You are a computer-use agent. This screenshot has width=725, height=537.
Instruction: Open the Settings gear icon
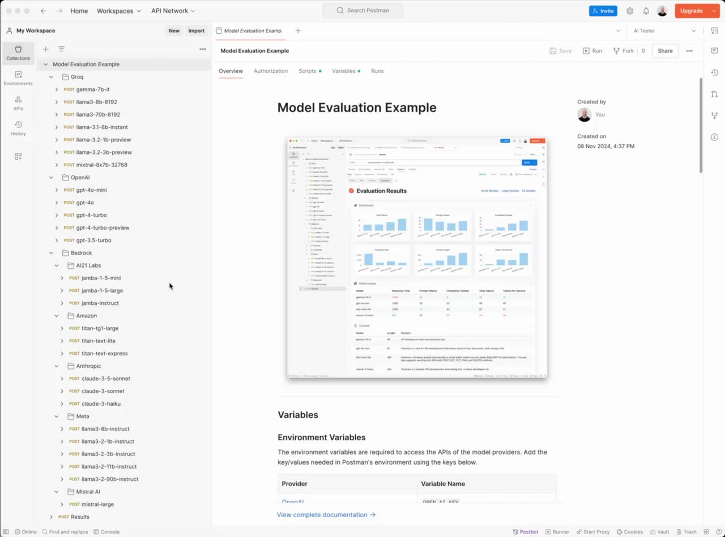click(630, 11)
